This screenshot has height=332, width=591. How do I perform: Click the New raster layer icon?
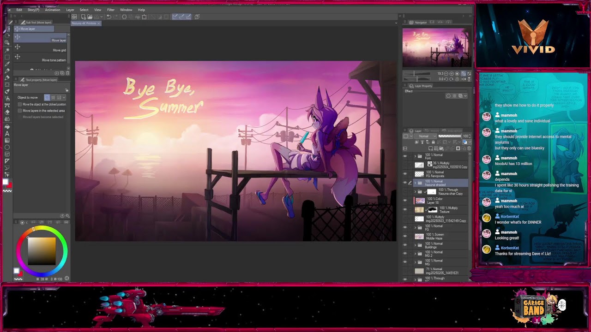pos(430,148)
